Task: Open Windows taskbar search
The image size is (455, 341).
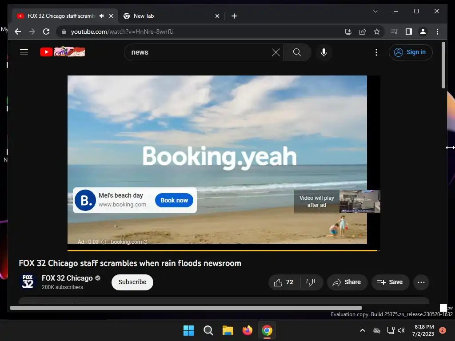Action: coord(208,330)
